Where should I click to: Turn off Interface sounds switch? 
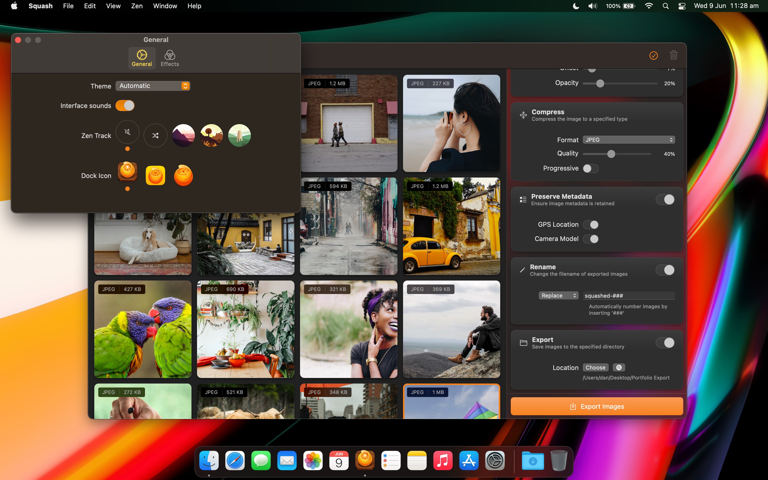pyautogui.click(x=125, y=105)
